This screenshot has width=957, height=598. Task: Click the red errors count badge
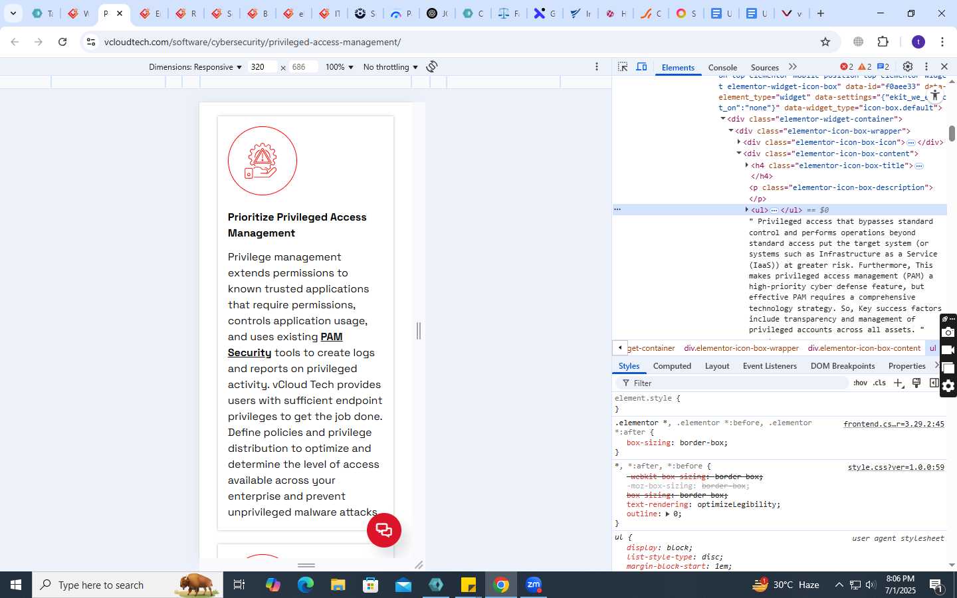pos(847,66)
